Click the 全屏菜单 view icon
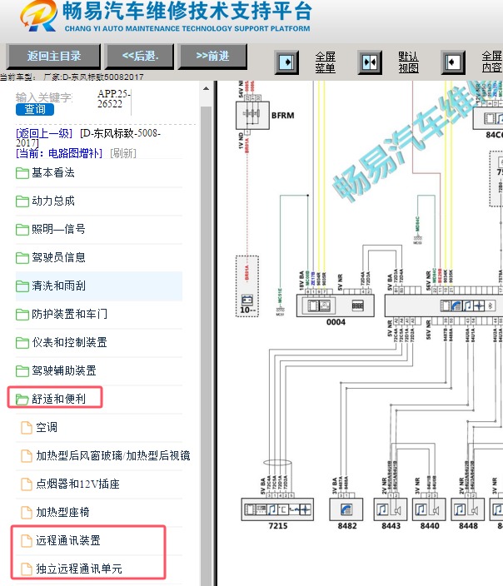Screen dimensions: 503x586 (x=286, y=62)
